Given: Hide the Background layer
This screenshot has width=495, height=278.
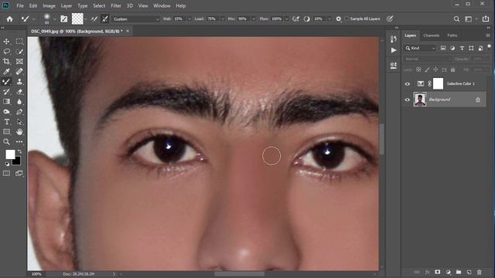Looking at the screenshot, I should tap(408, 100).
